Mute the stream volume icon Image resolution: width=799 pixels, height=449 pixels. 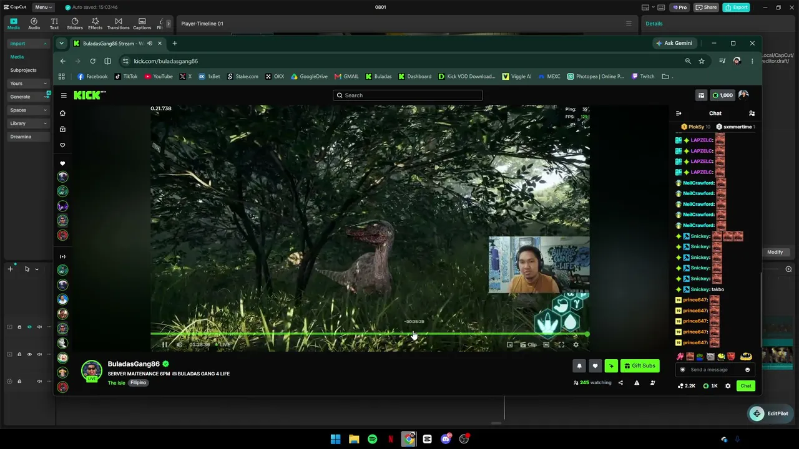coord(179,345)
